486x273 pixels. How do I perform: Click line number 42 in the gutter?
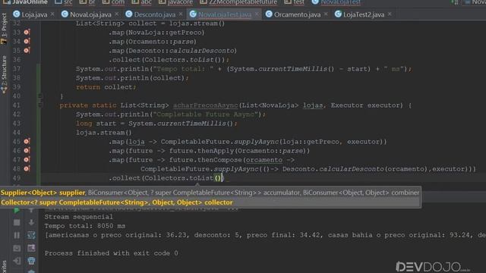17,115
